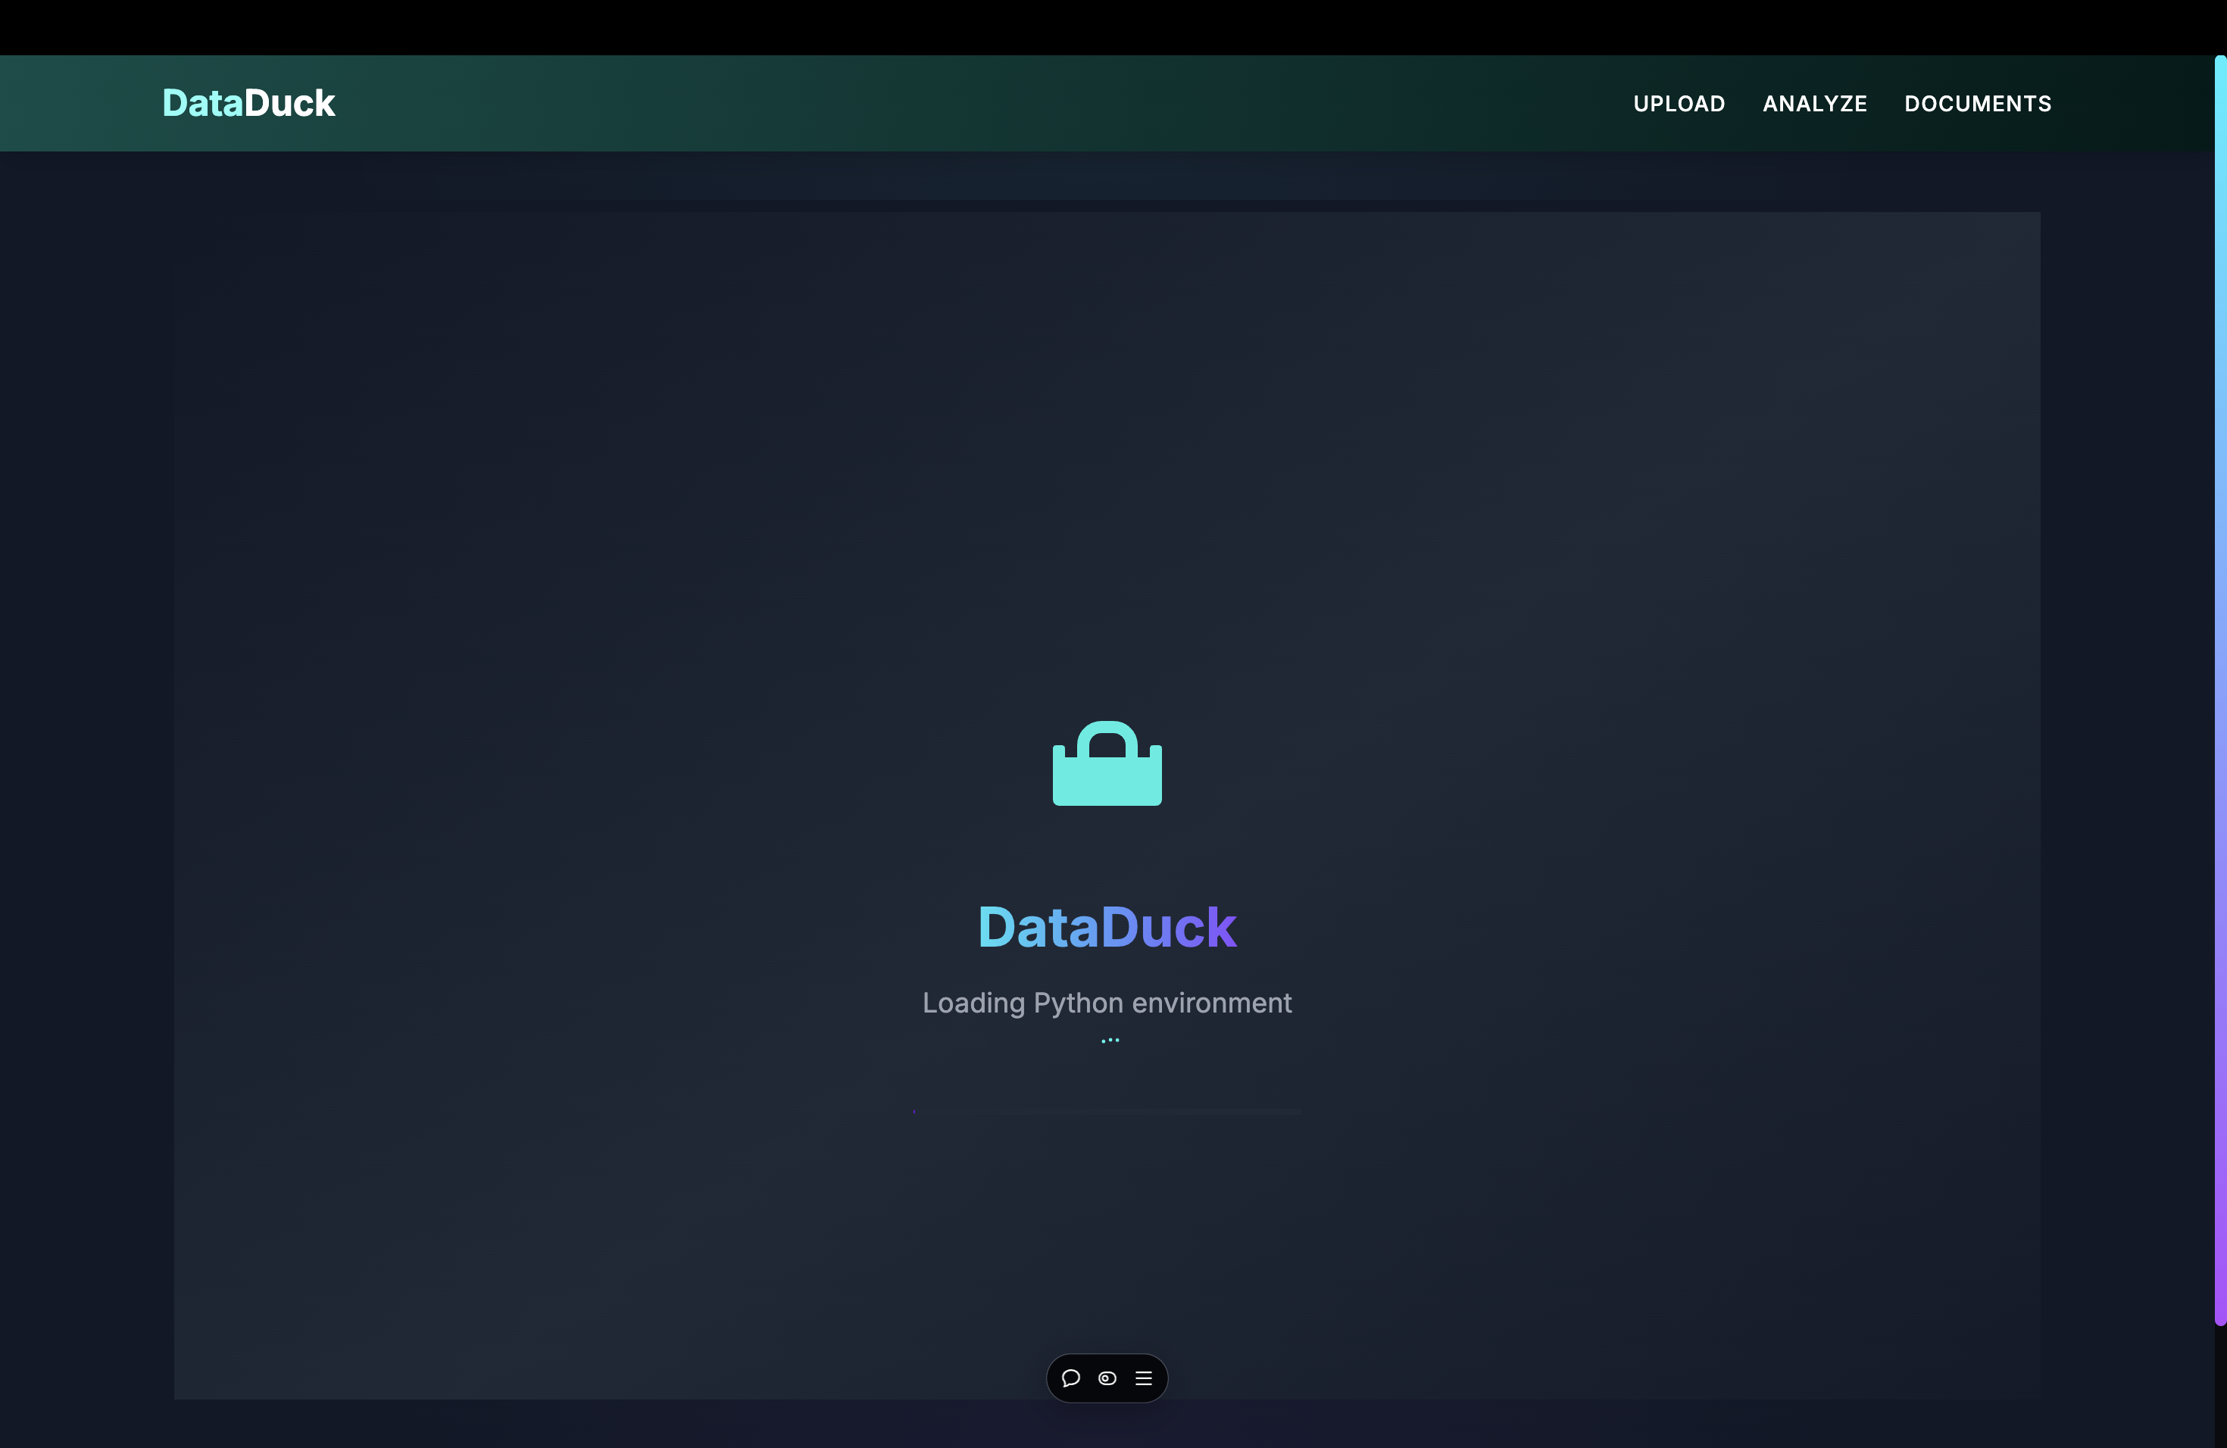This screenshot has width=2227, height=1448.
Task: Click the 'Data' part of header logo
Action: tap(202, 103)
